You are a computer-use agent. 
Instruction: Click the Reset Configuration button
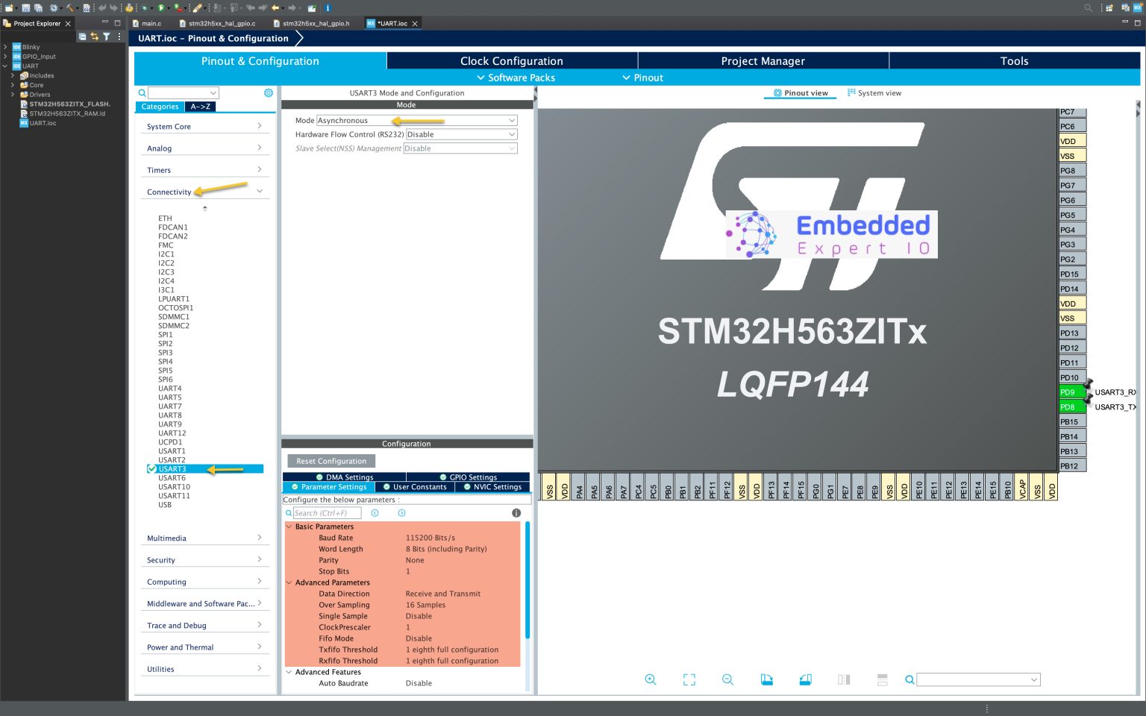pyautogui.click(x=331, y=461)
